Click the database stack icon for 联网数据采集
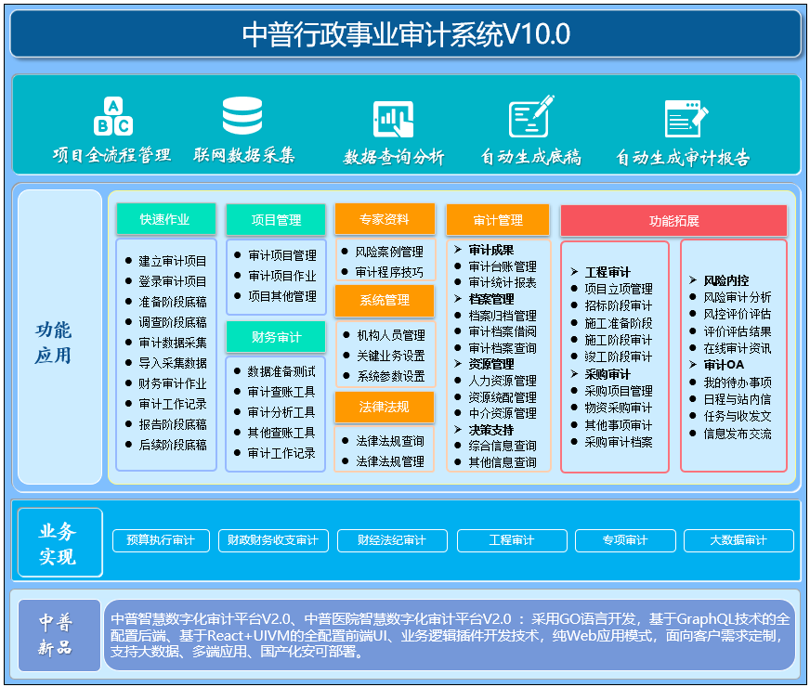Image resolution: width=810 pixels, height=687 pixels. coord(242,116)
